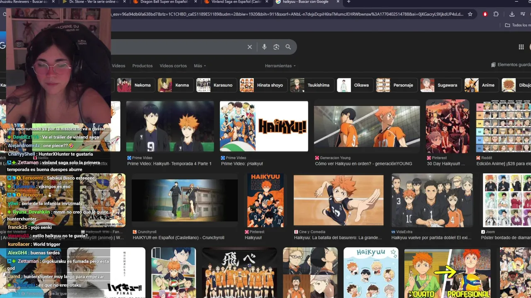This screenshot has width=531, height=298.
Task: Click 'Cómo ver Haikyuu en orden?' link
Action: [363, 164]
